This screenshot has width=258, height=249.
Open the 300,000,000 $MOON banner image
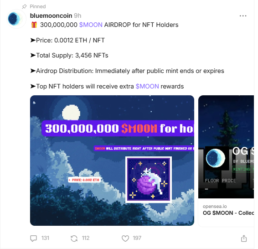(x=112, y=161)
